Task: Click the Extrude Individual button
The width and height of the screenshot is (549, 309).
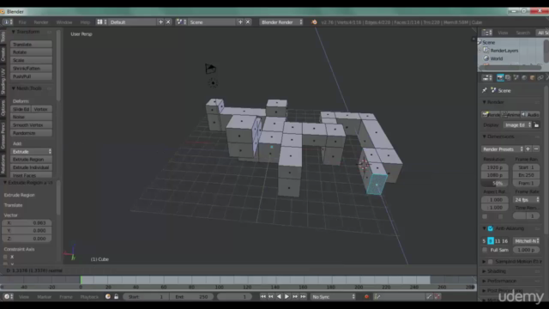Action: pyautogui.click(x=31, y=167)
